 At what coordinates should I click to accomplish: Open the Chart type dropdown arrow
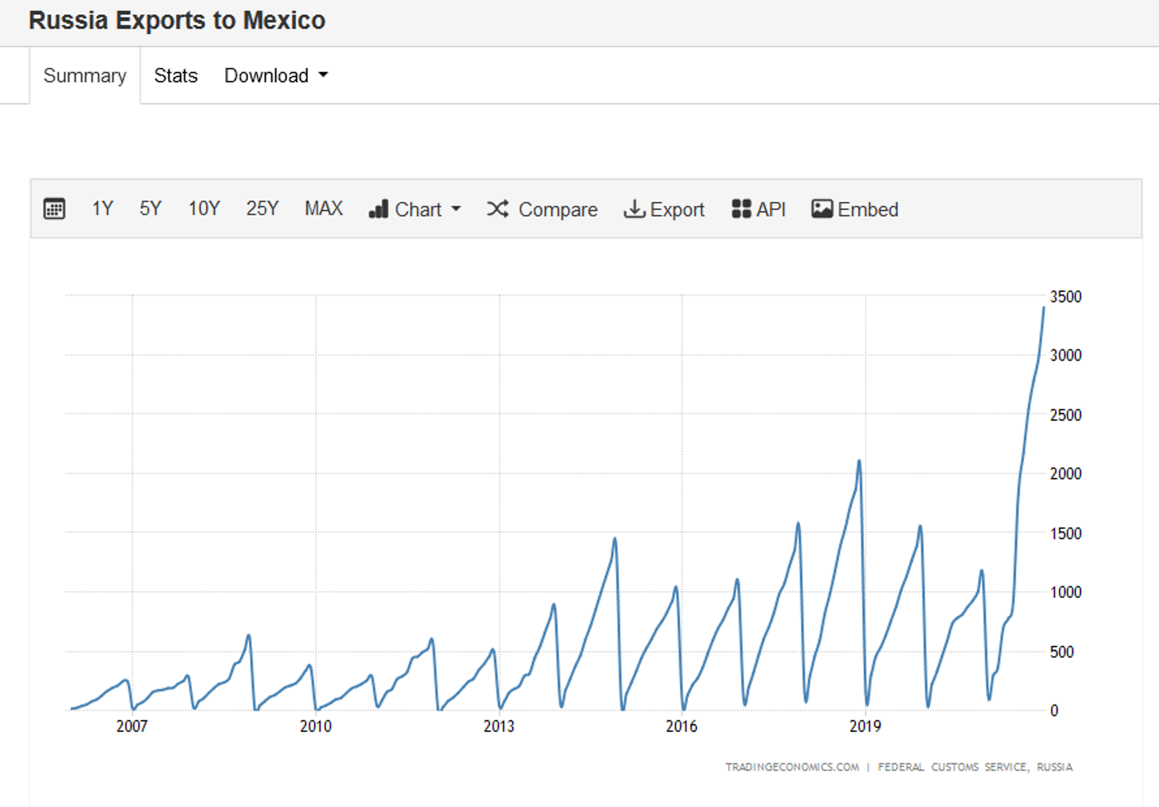click(456, 209)
